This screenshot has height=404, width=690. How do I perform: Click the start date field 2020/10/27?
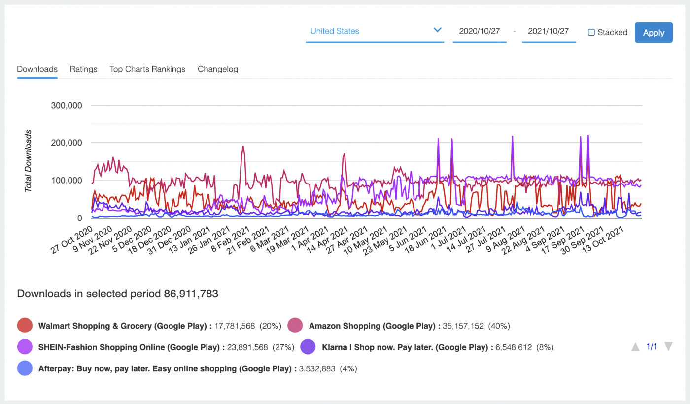coord(480,31)
